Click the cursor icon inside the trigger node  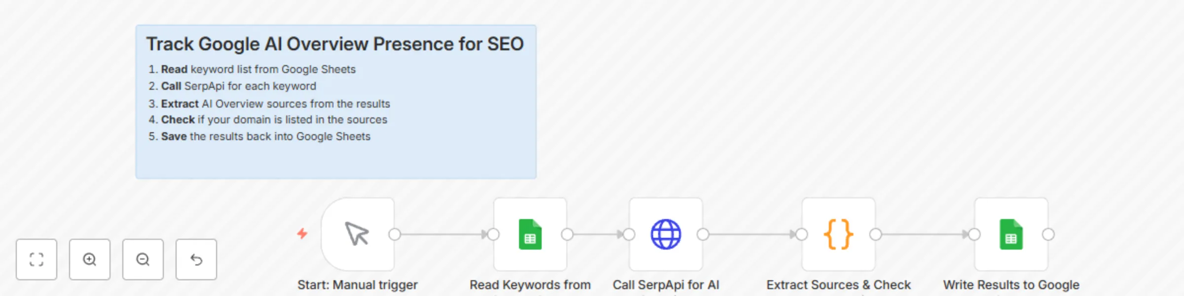pyautogui.click(x=357, y=235)
